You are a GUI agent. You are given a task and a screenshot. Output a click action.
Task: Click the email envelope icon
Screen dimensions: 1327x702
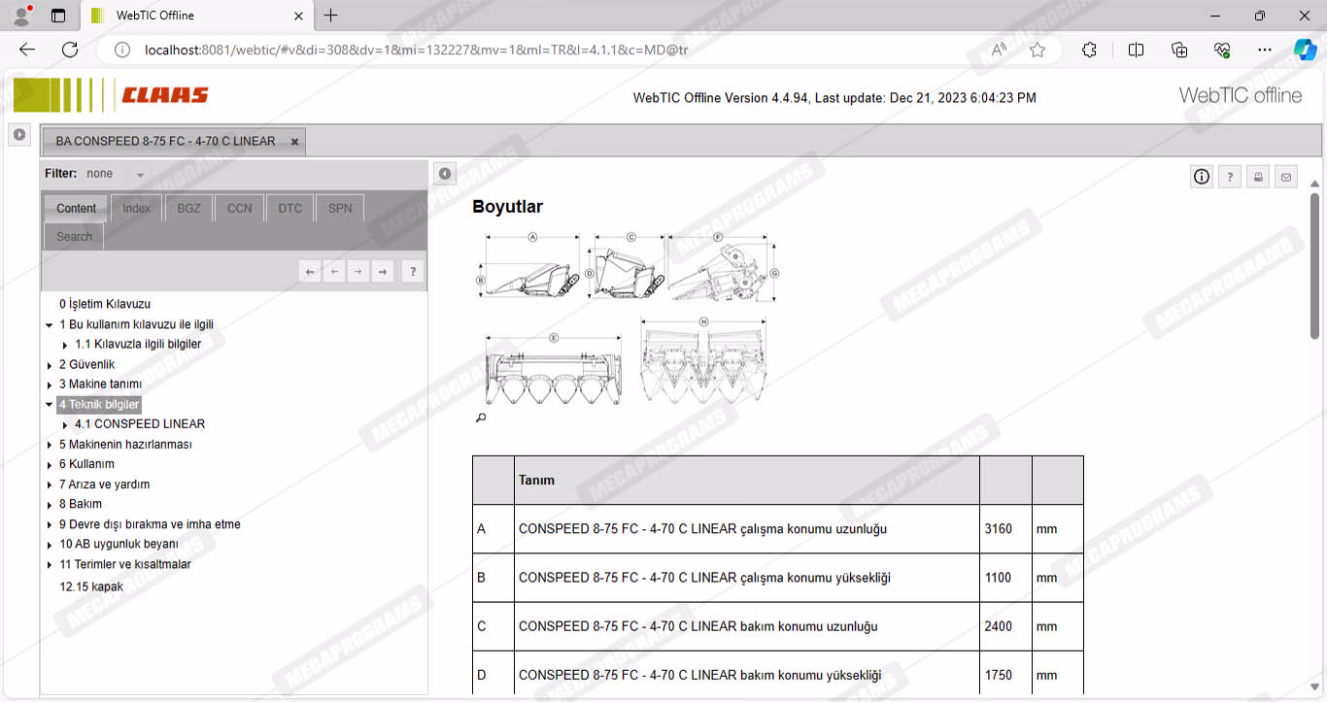pyautogui.click(x=1286, y=177)
